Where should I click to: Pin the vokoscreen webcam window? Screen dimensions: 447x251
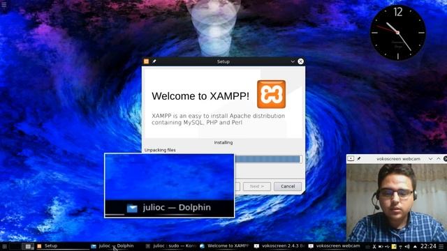click(359, 159)
